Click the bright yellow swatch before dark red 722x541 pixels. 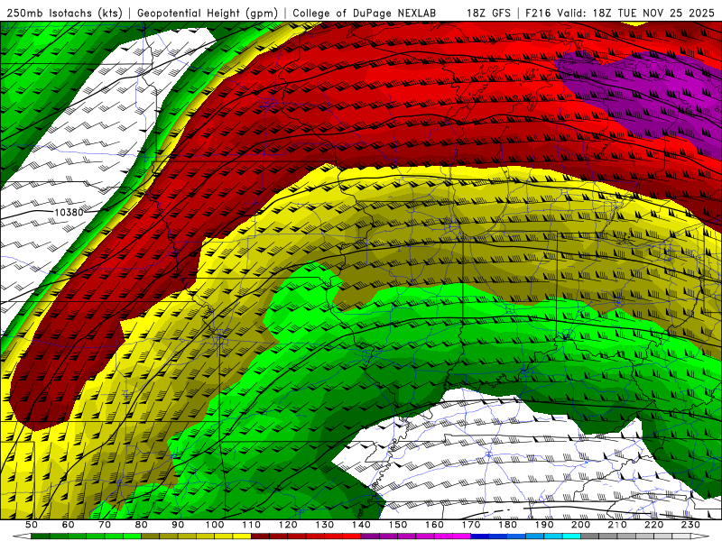point(242,536)
